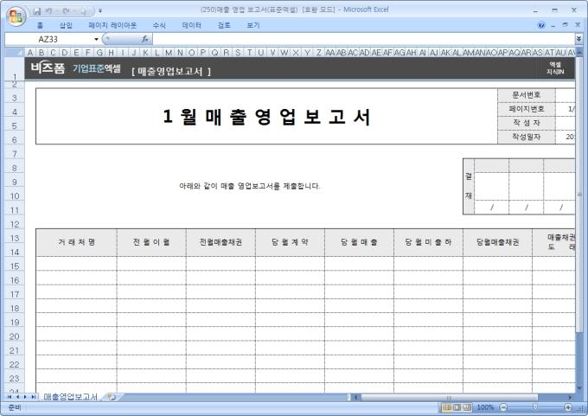Go to first sheet navigation arrow
Screen dimensions: 588x416
point(10,397)
